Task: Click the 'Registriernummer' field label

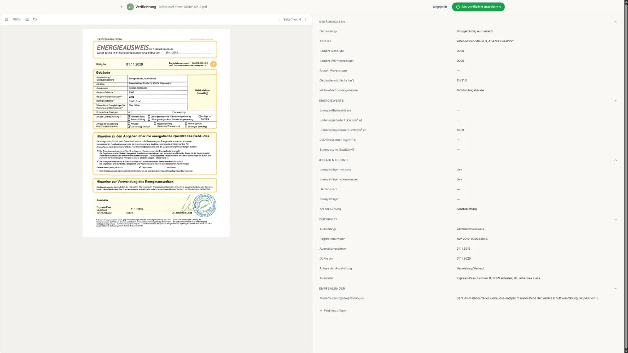Action: 332,239
